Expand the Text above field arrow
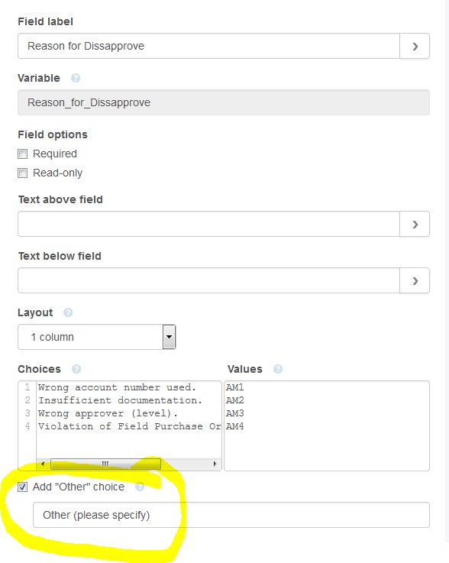Viewport: 449px width, 563px height. pos(415,224)
